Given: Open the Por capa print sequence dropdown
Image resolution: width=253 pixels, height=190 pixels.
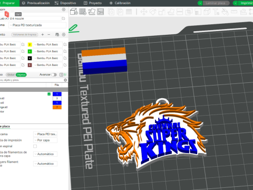Looking at the screenshot, I should tap(45, 140).
